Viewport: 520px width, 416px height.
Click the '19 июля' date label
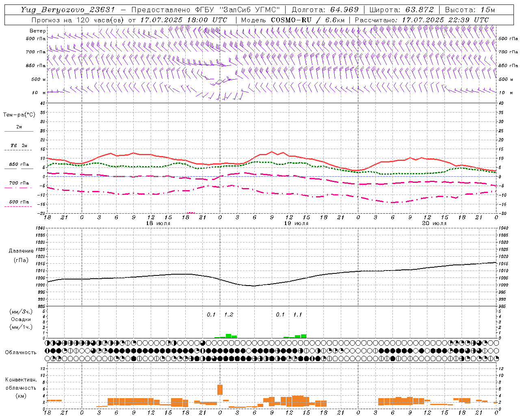296,223
